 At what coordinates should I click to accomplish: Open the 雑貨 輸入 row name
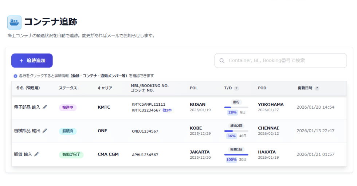pos(23,154)
